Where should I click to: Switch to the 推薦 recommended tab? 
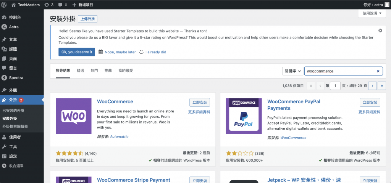click(108, 71)
